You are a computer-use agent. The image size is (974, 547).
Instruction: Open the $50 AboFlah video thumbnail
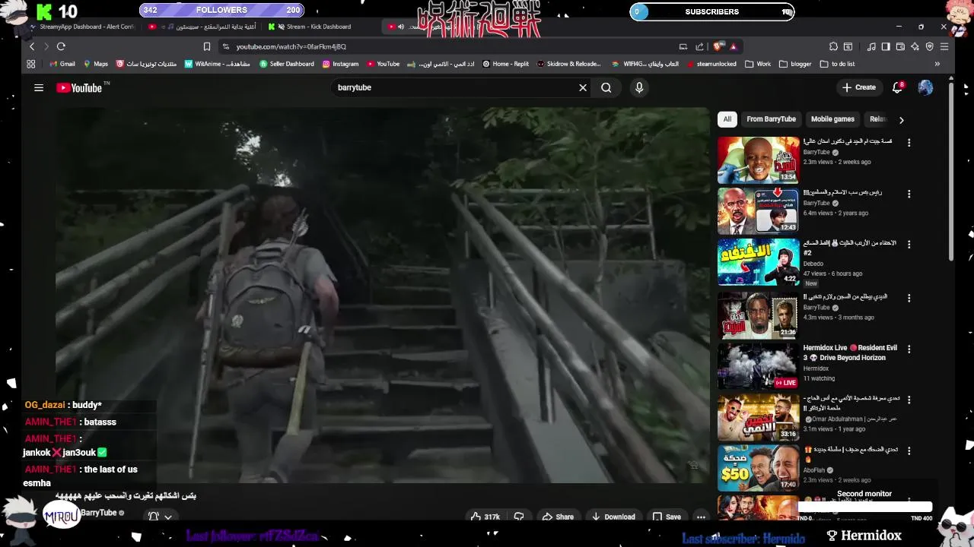[x=759, y=469]
